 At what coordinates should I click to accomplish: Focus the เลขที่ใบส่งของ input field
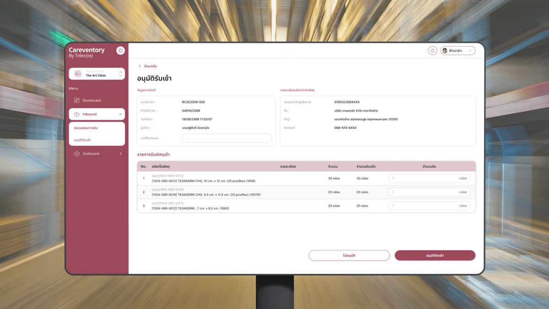227,138
